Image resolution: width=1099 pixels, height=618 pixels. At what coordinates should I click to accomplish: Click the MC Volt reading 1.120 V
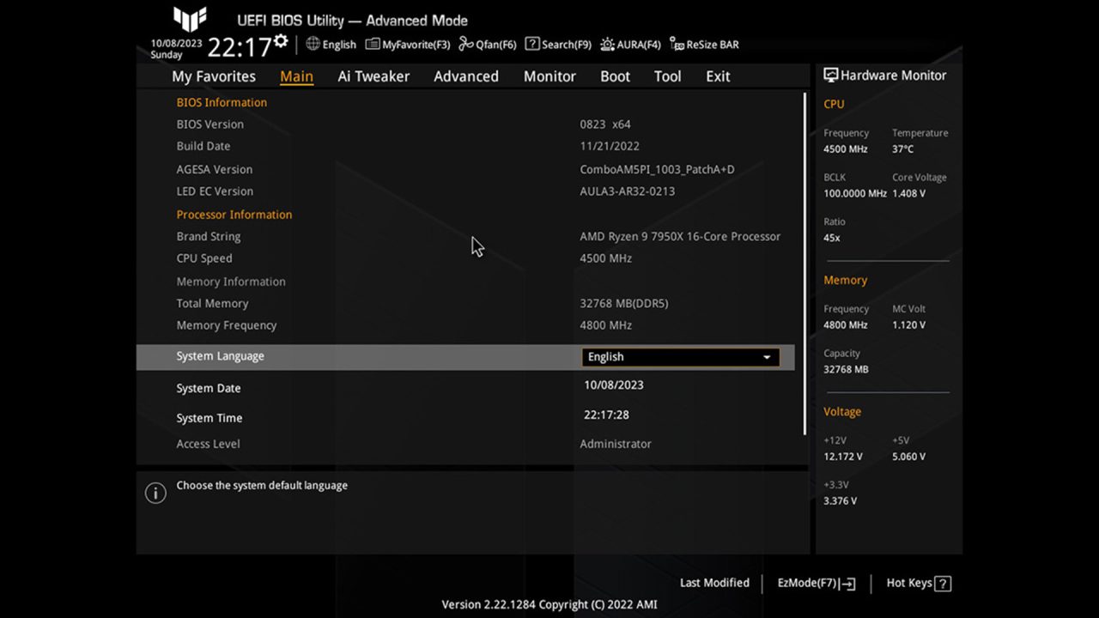click(x=908, y=325)
